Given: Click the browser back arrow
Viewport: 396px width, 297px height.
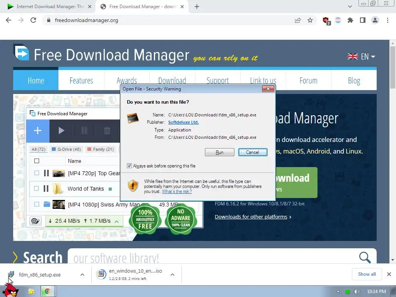Looking at the screenshot, I should tap(9, 20).
